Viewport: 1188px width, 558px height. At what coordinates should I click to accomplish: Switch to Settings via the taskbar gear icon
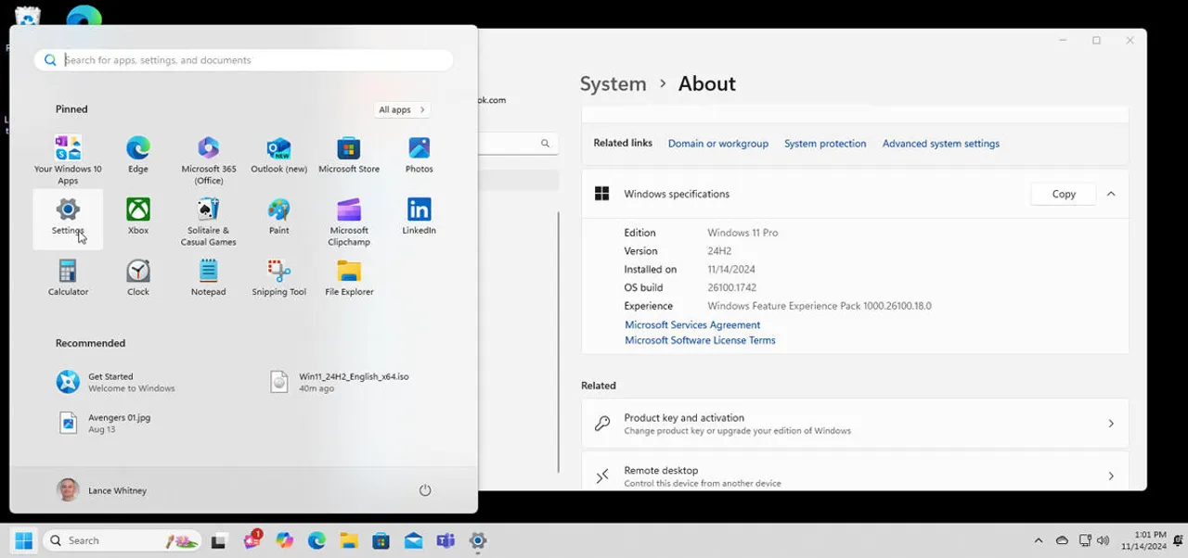478,540
